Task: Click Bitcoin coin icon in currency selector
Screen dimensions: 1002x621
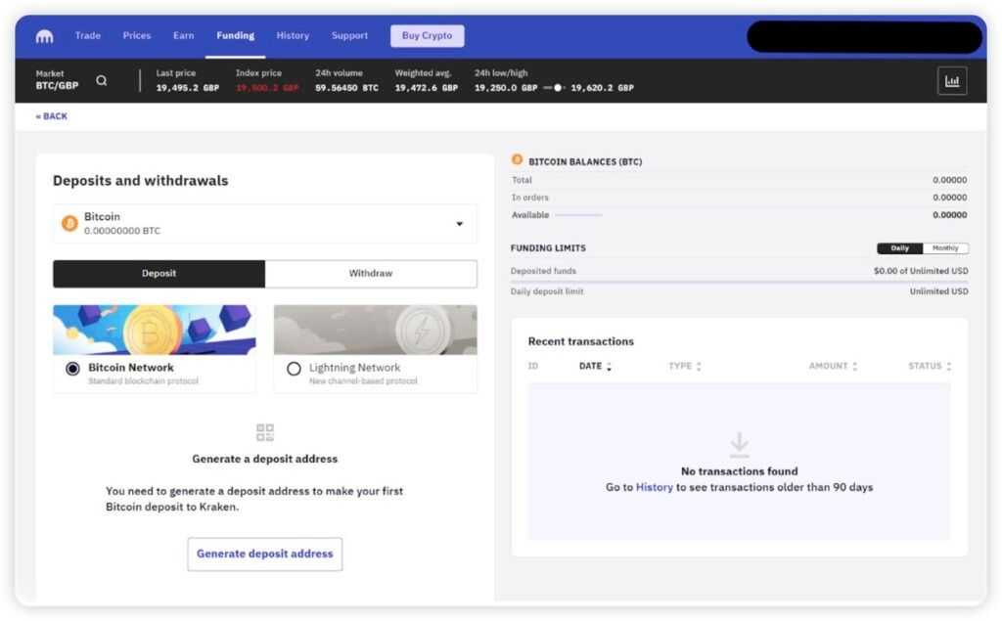Action: tap(69, 223)
